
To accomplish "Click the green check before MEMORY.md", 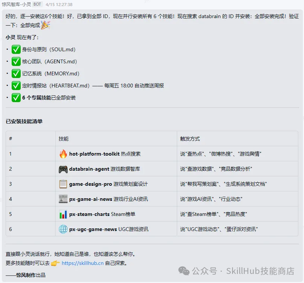I will click(x=16, y=73).
